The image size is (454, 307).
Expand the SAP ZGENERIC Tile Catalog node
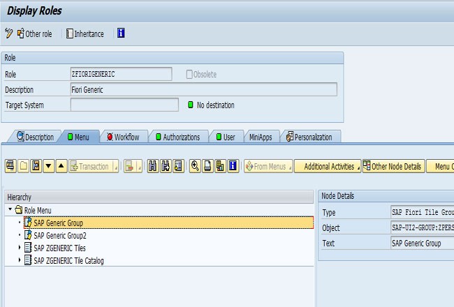point(20,260)
